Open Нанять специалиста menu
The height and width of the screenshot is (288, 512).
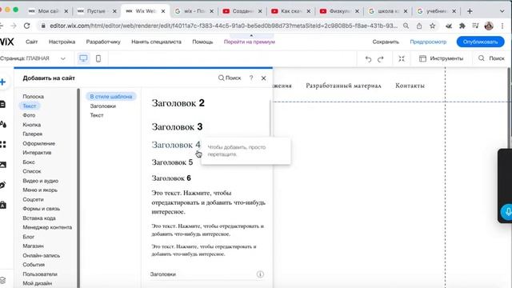pyautogui.click(x=156, y=42)
